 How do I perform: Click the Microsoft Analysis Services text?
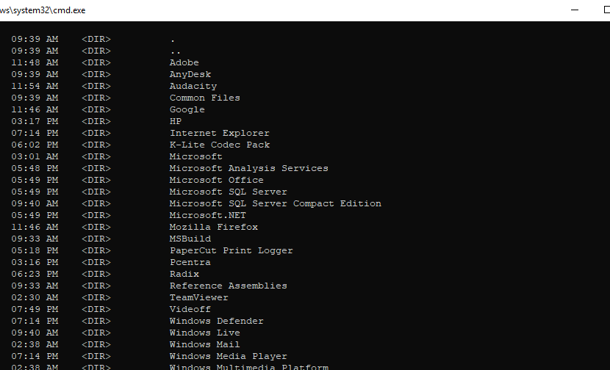click(248, 168)
